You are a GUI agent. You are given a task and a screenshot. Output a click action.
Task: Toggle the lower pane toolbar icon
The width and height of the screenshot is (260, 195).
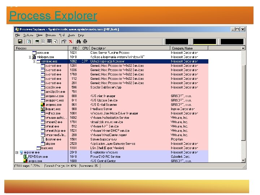pos(49,42)
